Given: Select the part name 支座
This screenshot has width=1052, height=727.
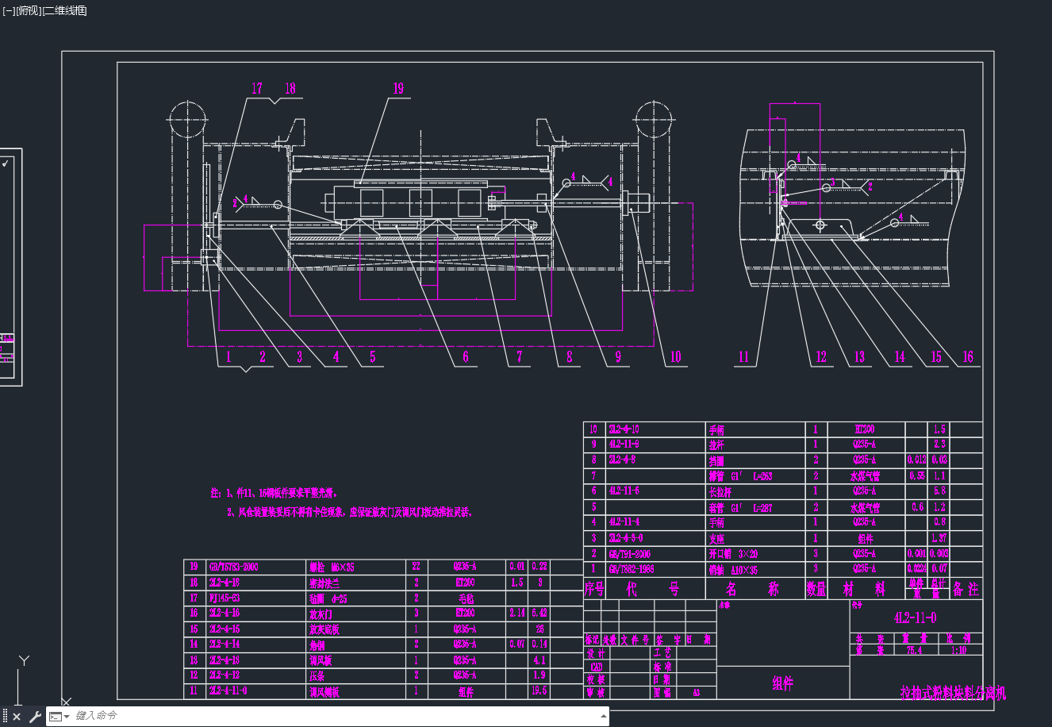Looking at the screenshot, I should [x=716, y=538].
